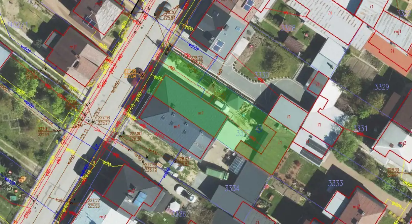Select the 228.39 elevation label
The height and width of the screenshot is (224, 412).
(x=393, y=172)
